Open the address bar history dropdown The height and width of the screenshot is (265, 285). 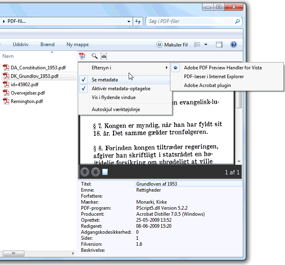click(x=129, y=21)
